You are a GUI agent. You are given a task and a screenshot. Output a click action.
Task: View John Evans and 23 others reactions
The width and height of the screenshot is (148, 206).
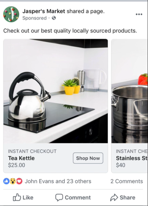58,181
